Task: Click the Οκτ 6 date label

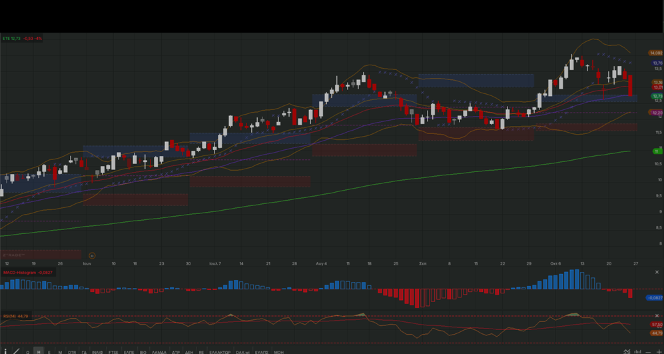Action: click(x=556, y=263)
